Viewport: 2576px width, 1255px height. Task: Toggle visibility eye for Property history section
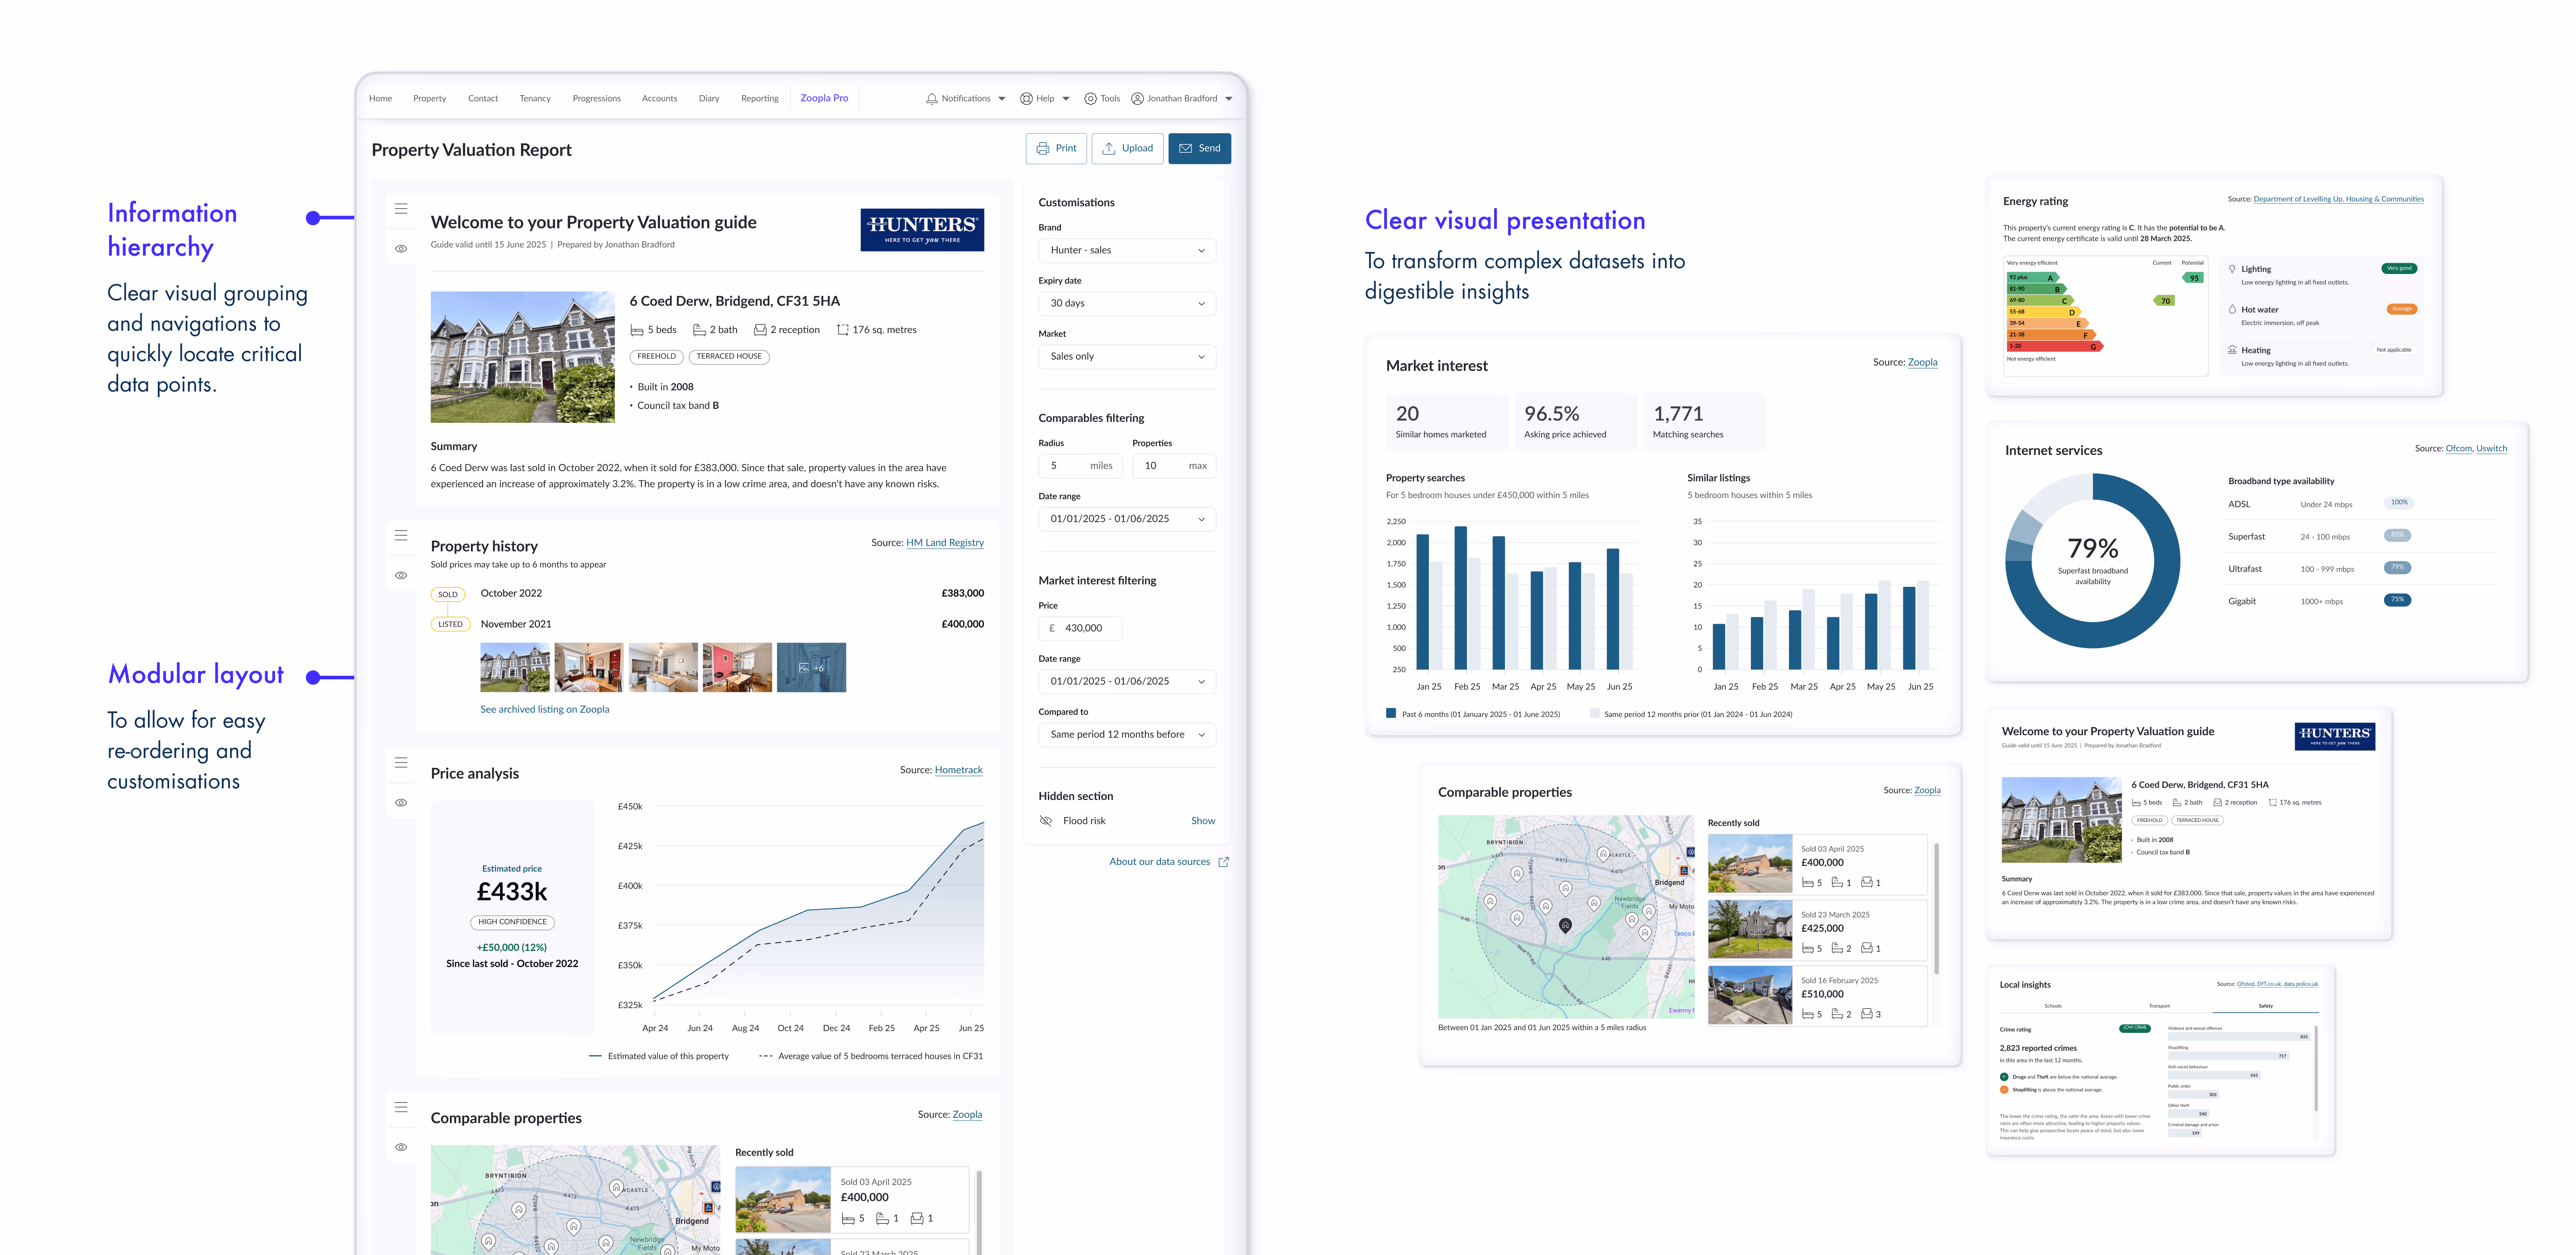401,576
